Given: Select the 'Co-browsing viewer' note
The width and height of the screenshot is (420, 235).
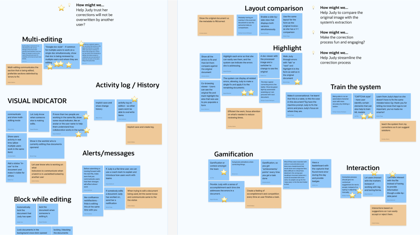Looking at the screenshot, I should (210, 96).
